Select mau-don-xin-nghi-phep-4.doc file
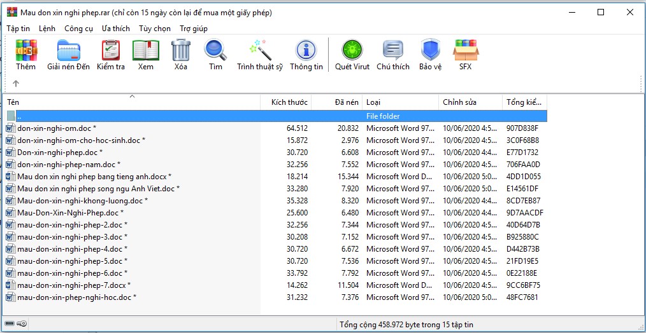 pyautogui.click(x=276, y=249)
